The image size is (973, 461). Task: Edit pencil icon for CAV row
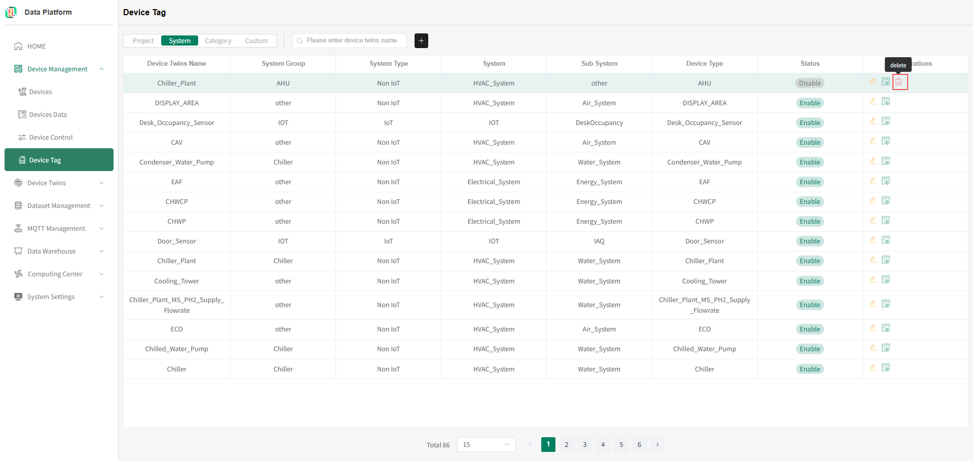point(873,141)
